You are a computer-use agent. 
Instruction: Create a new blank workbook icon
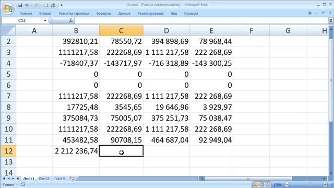[46, 5]
